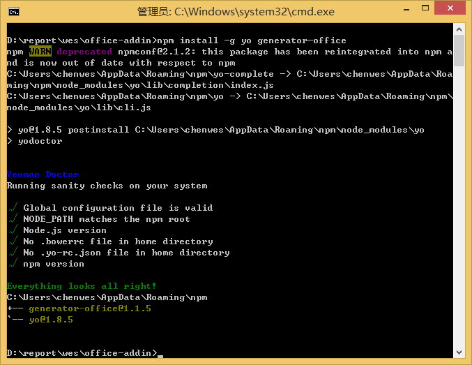Click the green checkmark beside 'Global configuration'
Image resolution: width=472 pixels, height=365 pixels.
tap(13, 208)
